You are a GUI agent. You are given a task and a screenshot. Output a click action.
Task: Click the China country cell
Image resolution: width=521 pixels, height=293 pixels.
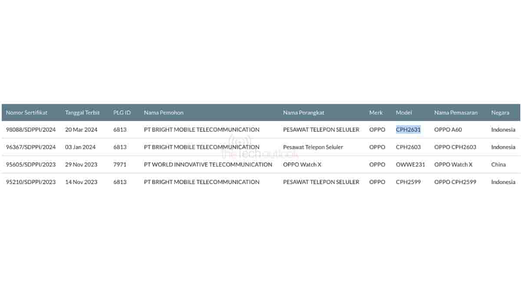[498, 165]
